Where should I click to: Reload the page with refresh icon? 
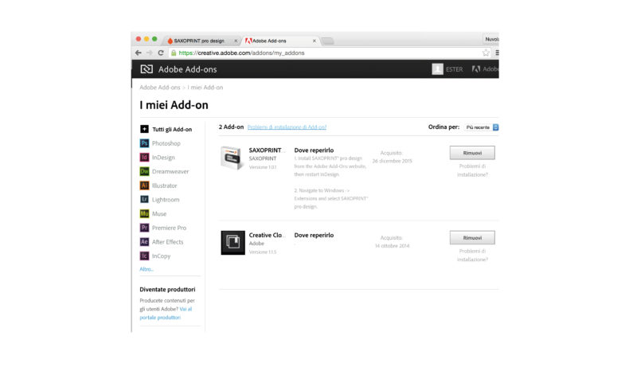click(161, 53)
